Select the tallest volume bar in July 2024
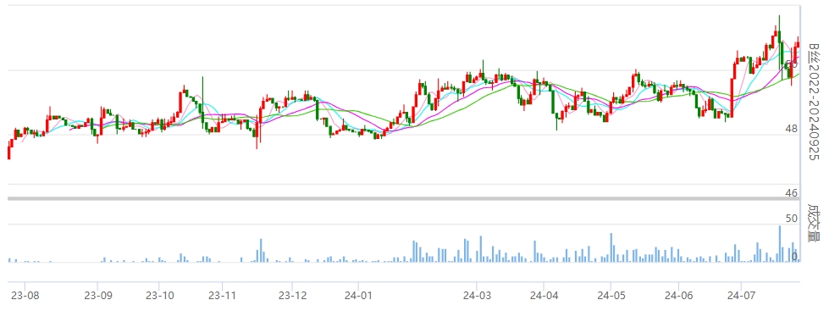The height and width of the screenshot is (311, 829). [779, 244]
